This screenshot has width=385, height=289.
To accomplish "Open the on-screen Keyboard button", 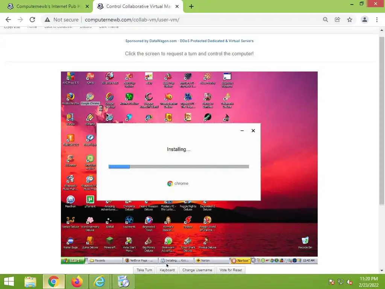I will [167, 270].
